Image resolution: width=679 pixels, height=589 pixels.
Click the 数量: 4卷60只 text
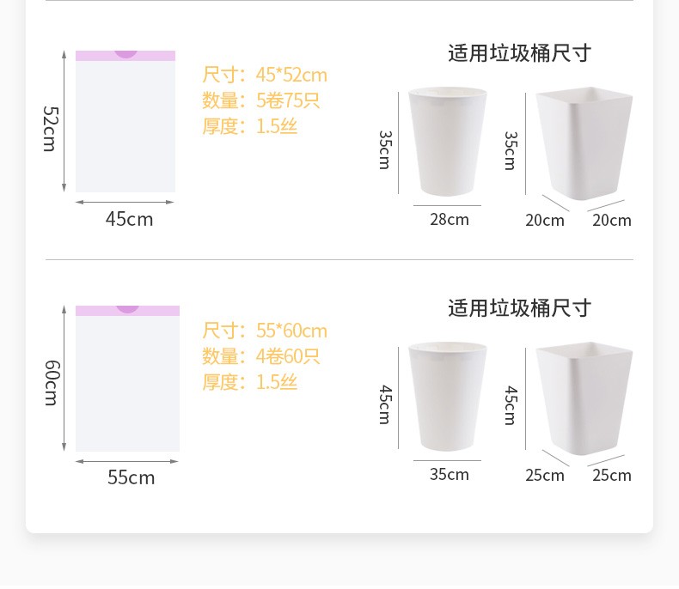[x=261, y=356]
